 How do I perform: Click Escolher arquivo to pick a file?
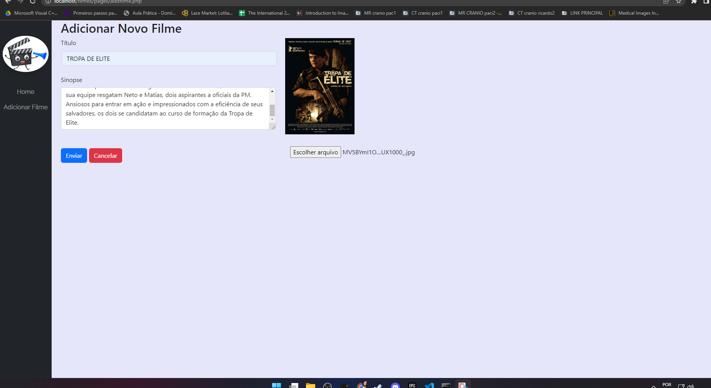315,152
